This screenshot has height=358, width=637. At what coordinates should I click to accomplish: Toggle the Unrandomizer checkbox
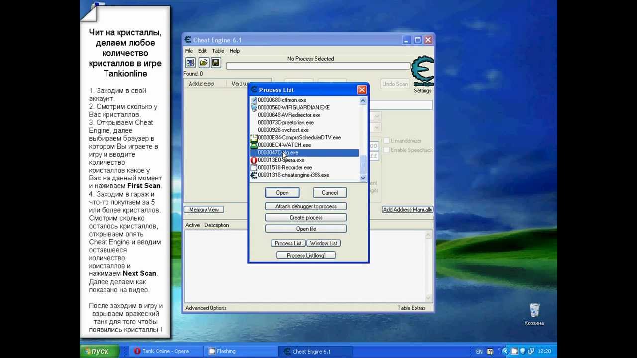(386, 141)
